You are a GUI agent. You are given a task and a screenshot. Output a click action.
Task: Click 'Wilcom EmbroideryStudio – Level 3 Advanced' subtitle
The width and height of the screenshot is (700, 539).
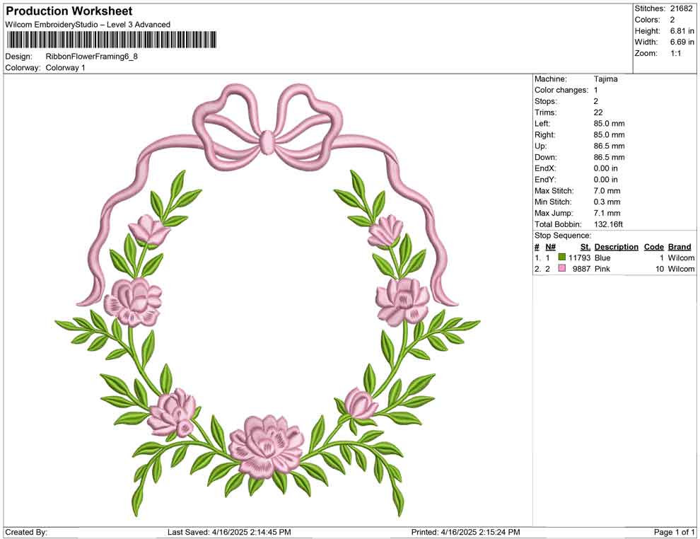click(x=88, y=25)
